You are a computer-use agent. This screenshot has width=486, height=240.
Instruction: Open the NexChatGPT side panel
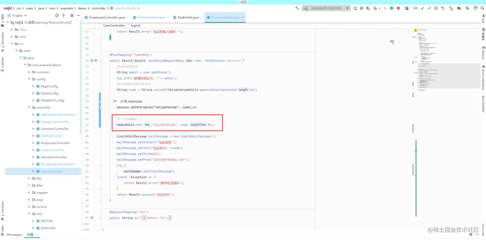[483, 104]
